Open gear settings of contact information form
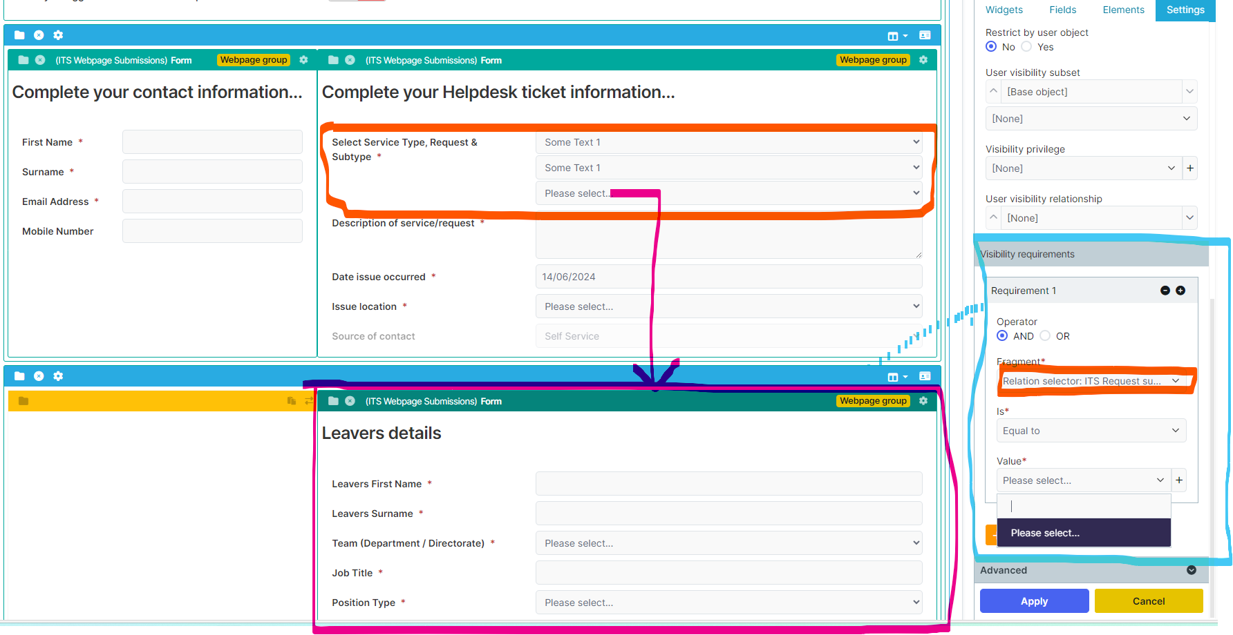Image resolution: width=1233 pixels, height=635 pixels. pyautogui.click(x=303, y=60)
